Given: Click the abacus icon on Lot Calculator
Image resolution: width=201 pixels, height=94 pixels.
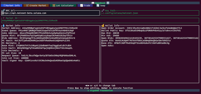Looking at the screenshot, I should [x=54, y=5].
